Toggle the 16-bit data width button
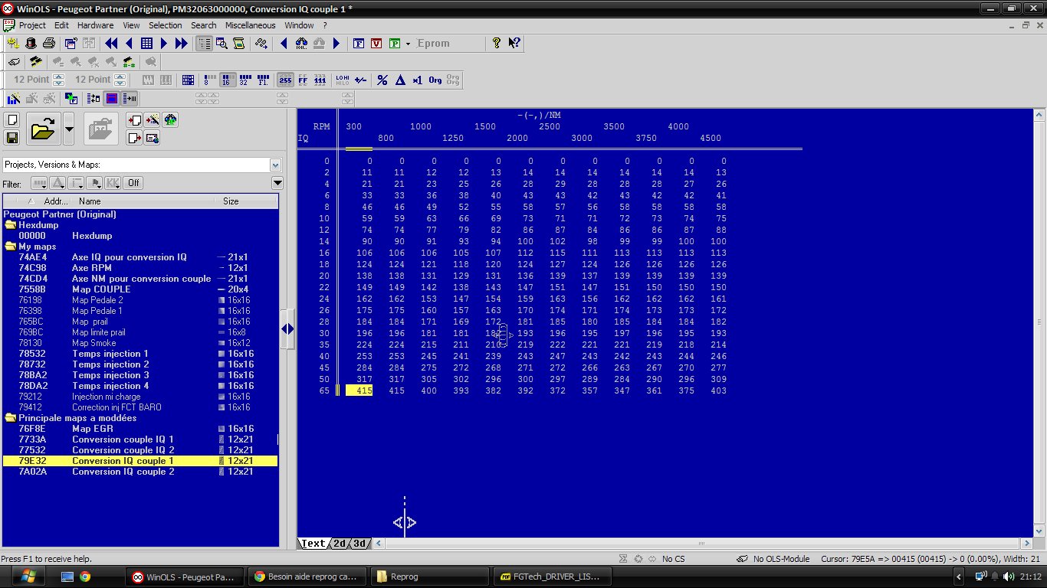This screenshot has height=588, width=1047. pos(228,80)
